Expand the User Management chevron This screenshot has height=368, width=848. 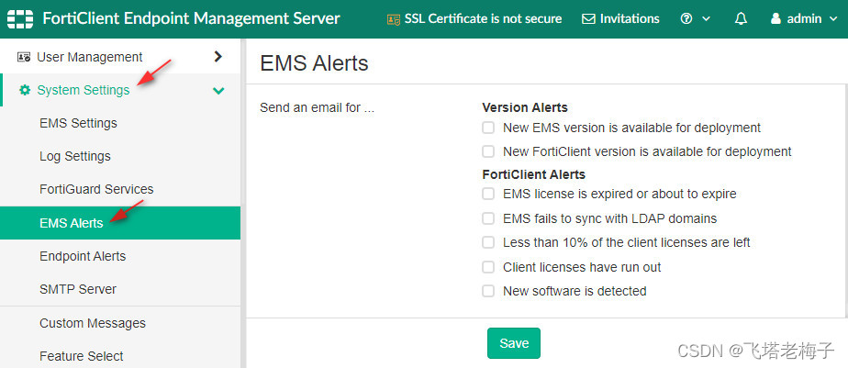point(218,56)
